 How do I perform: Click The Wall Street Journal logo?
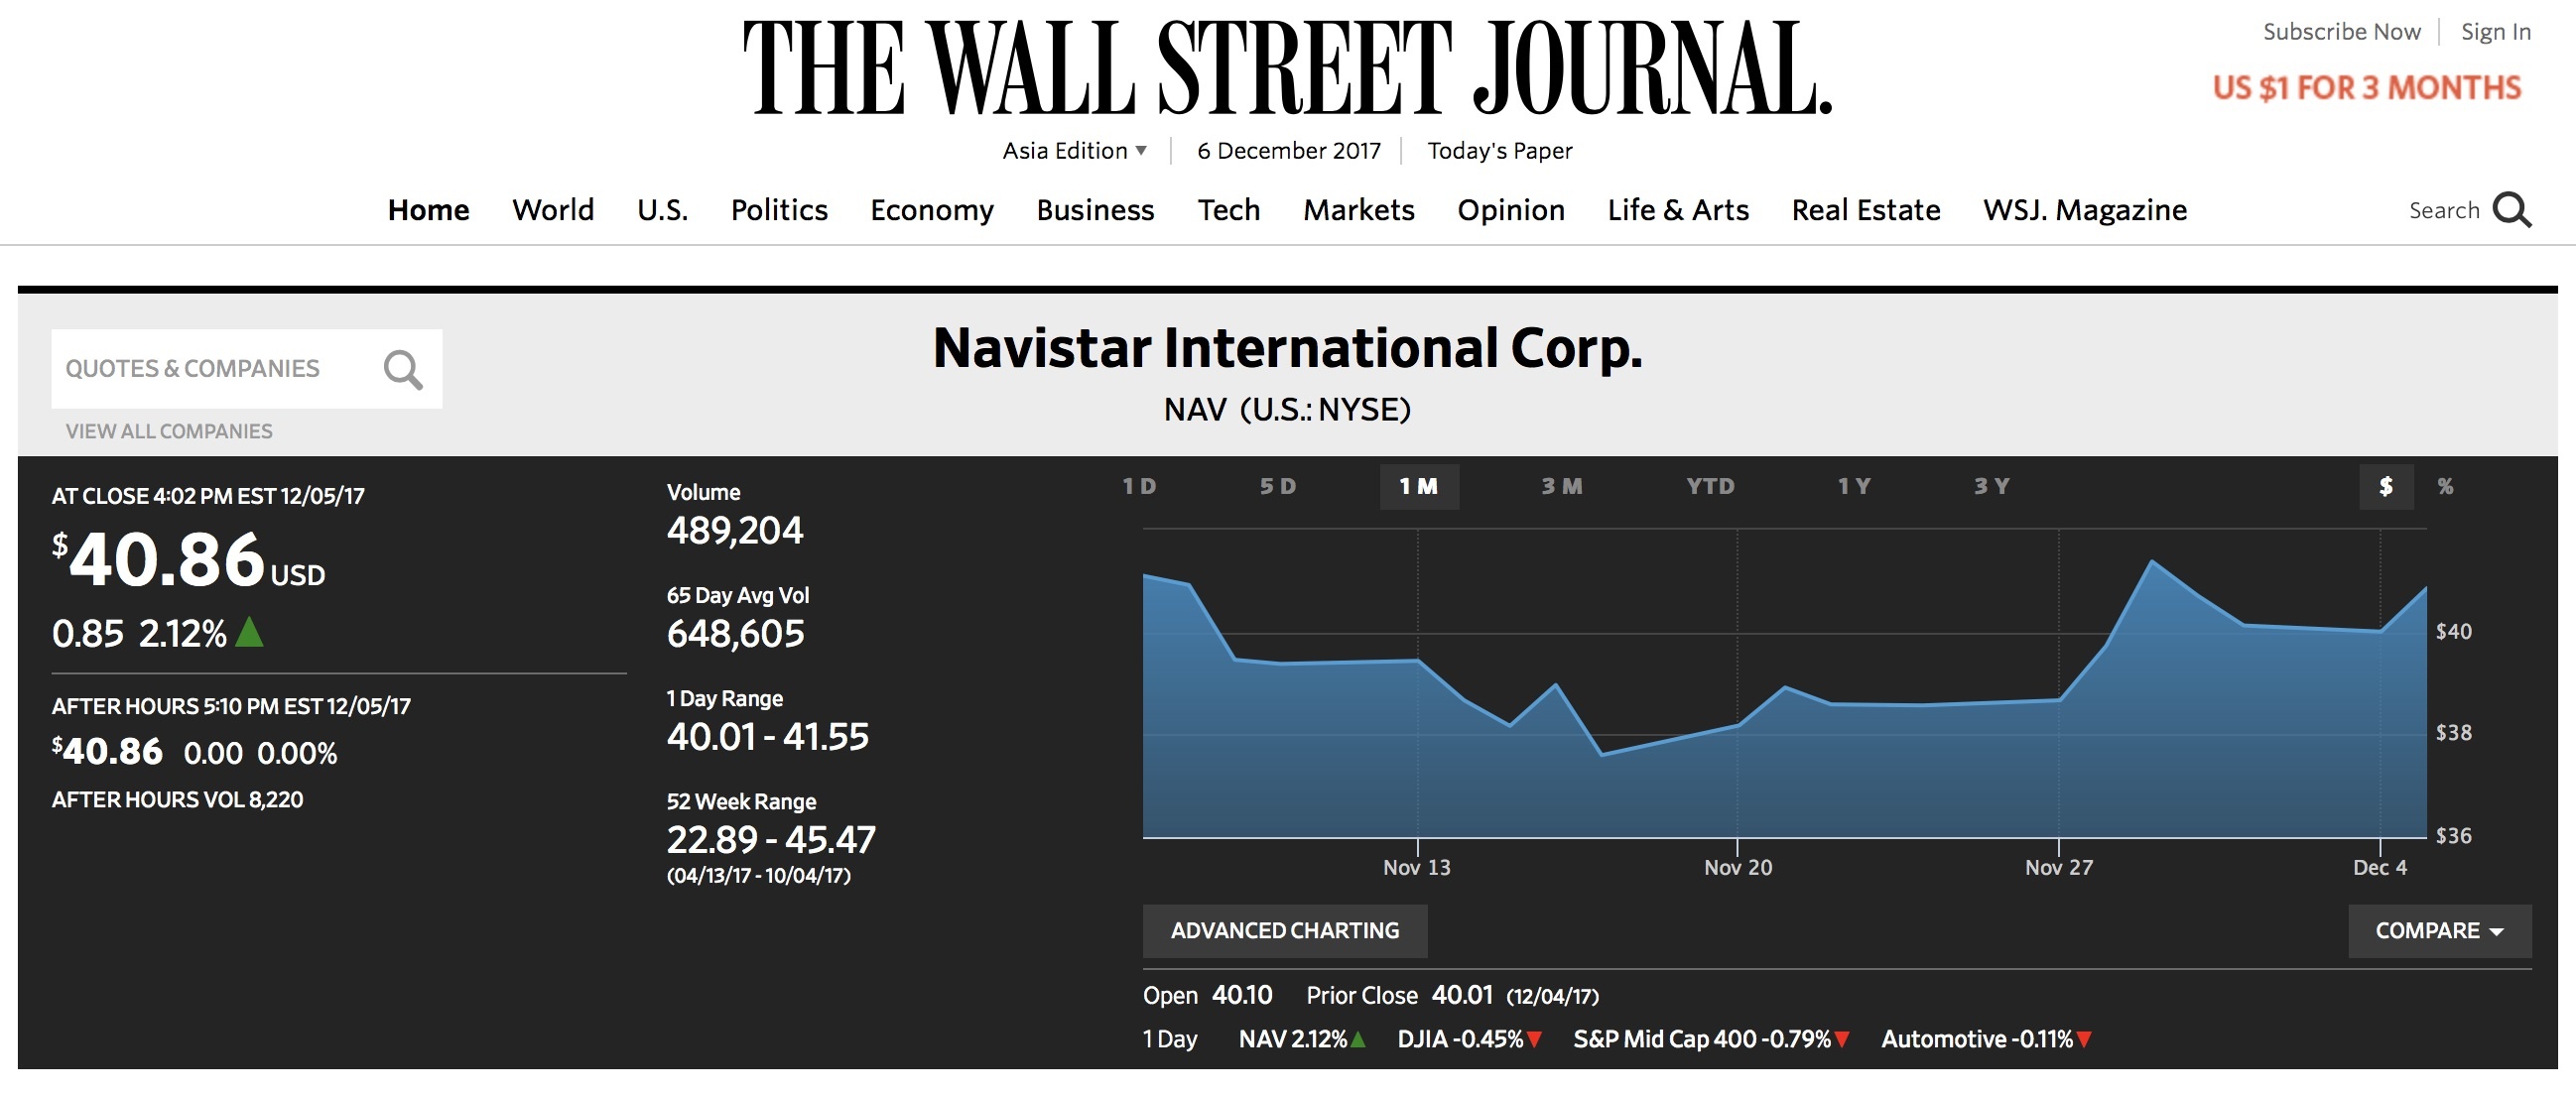pyautogui.click(x=1287, y=69)
